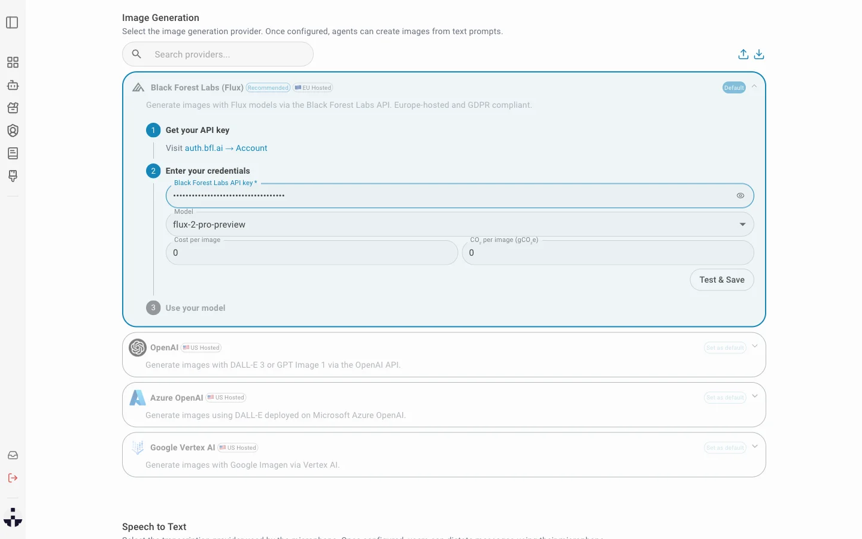Open the security shield icon in sidebar

tap(13, 131)
